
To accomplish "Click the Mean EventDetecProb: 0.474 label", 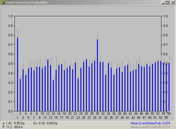I will (150, 123).
